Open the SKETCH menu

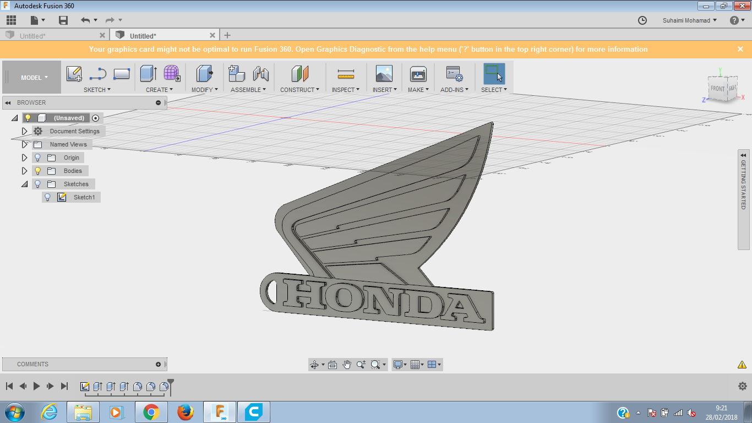click(x=97, y=90)
